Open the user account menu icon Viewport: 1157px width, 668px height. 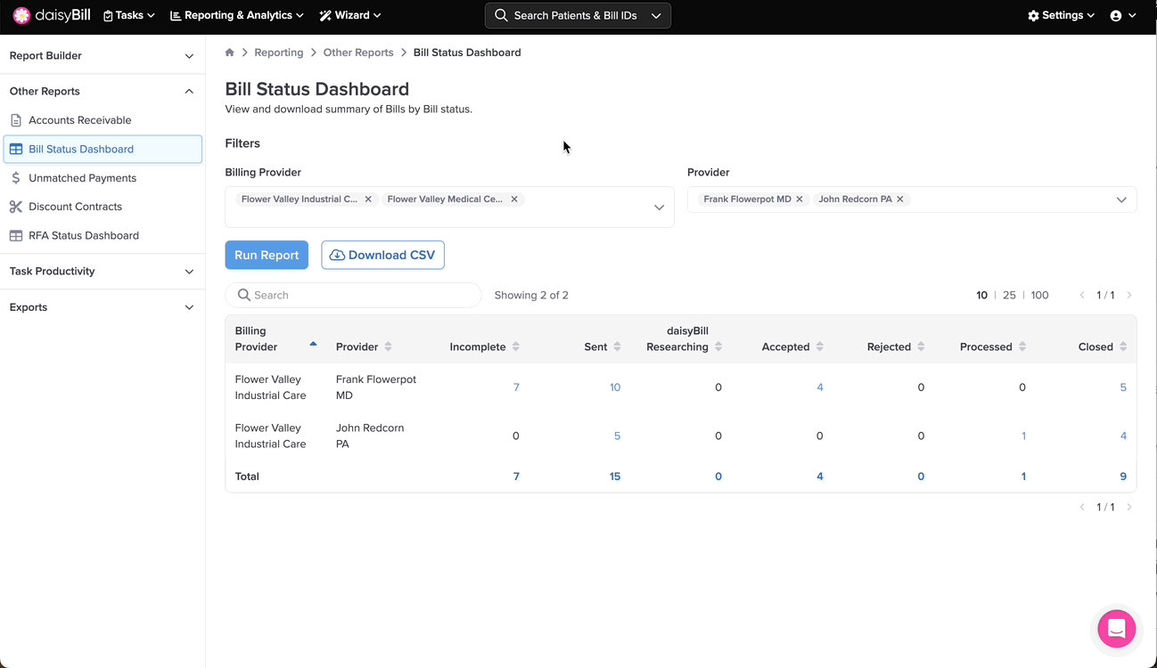click(x=1116, y=16)
